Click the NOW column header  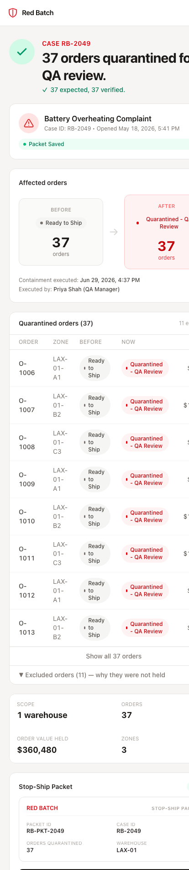point(128,342)
